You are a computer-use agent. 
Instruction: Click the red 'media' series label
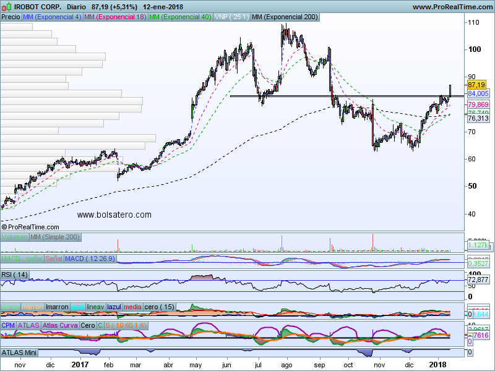(132, 307)
